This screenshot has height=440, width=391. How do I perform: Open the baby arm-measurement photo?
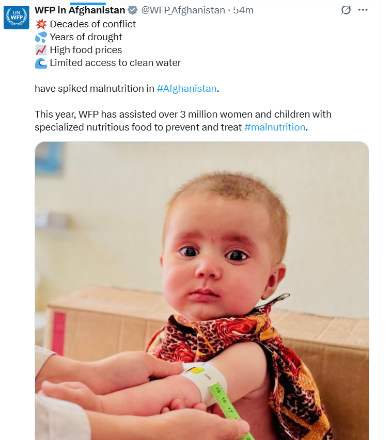(x=202, y=291)
